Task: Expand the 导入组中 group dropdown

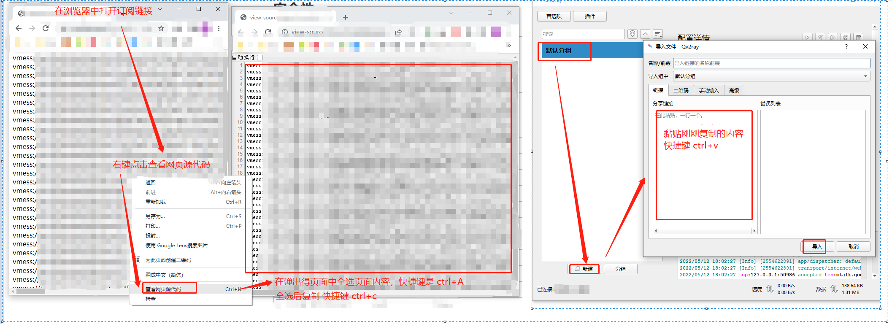Action: (x=865, y=76)
